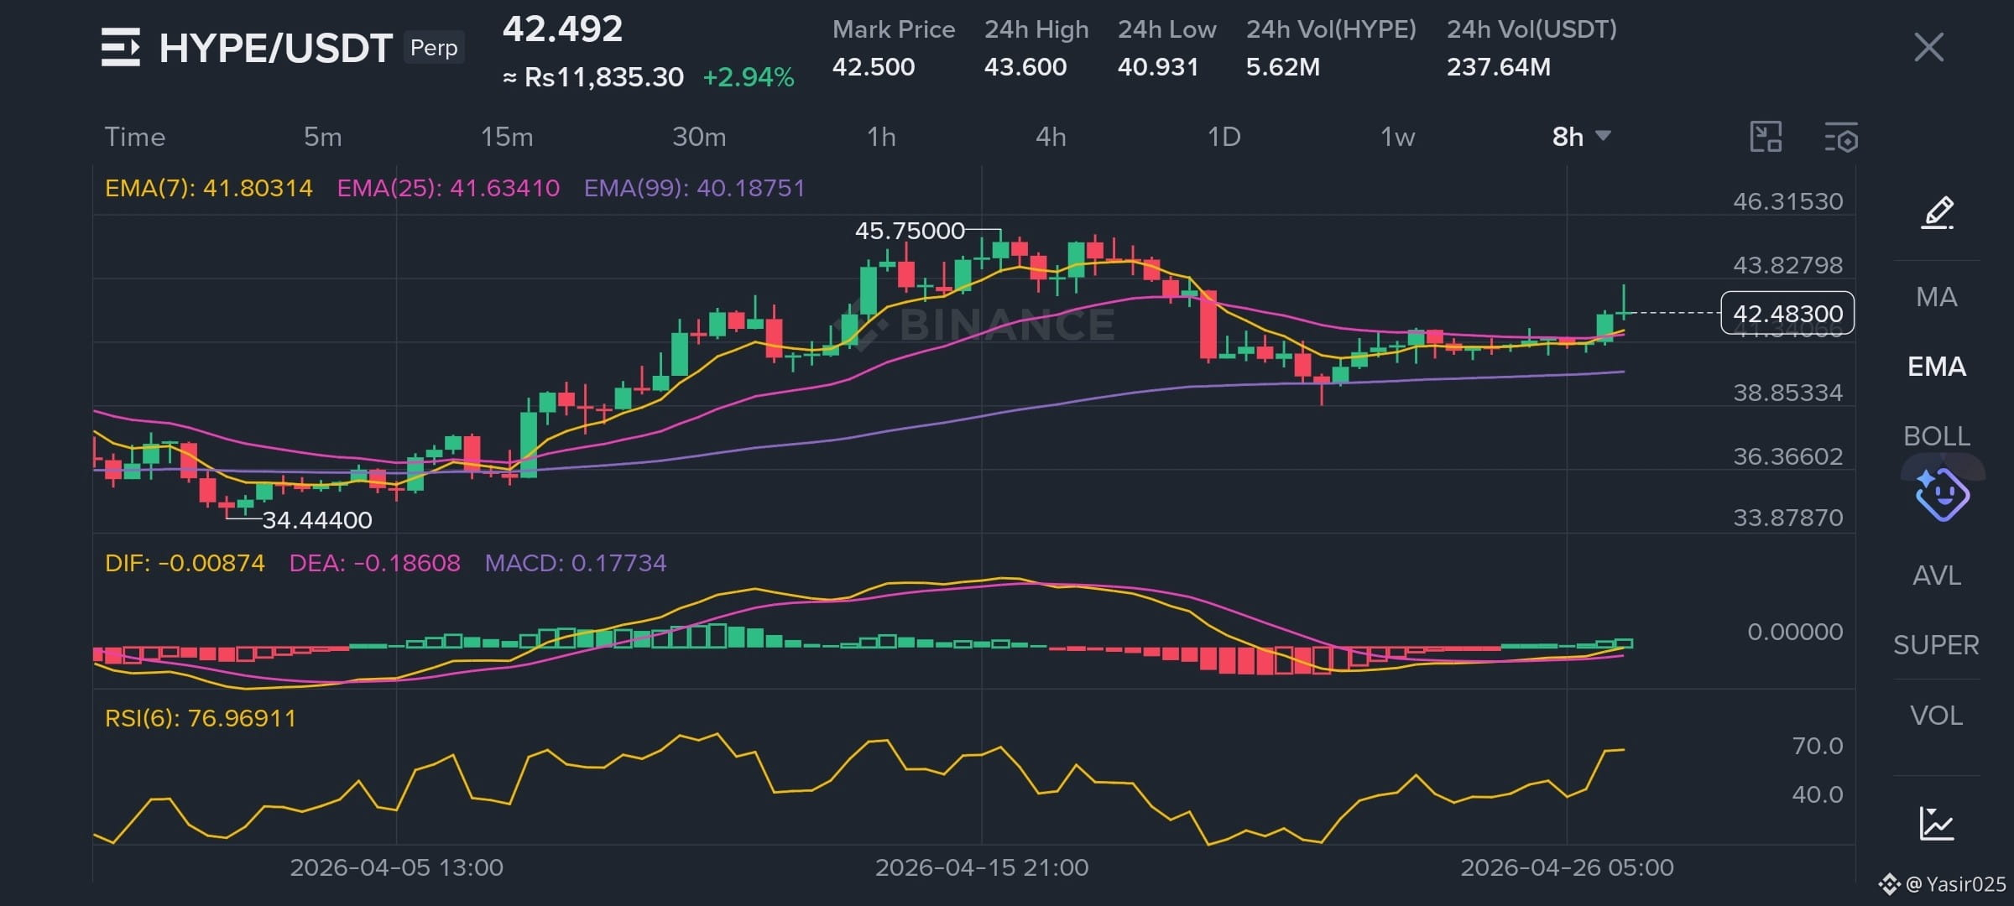Select the 1w timeframe
The width and height of the screenshot is (2014, 906).
pyautogui.click(x=1397, y=137)
